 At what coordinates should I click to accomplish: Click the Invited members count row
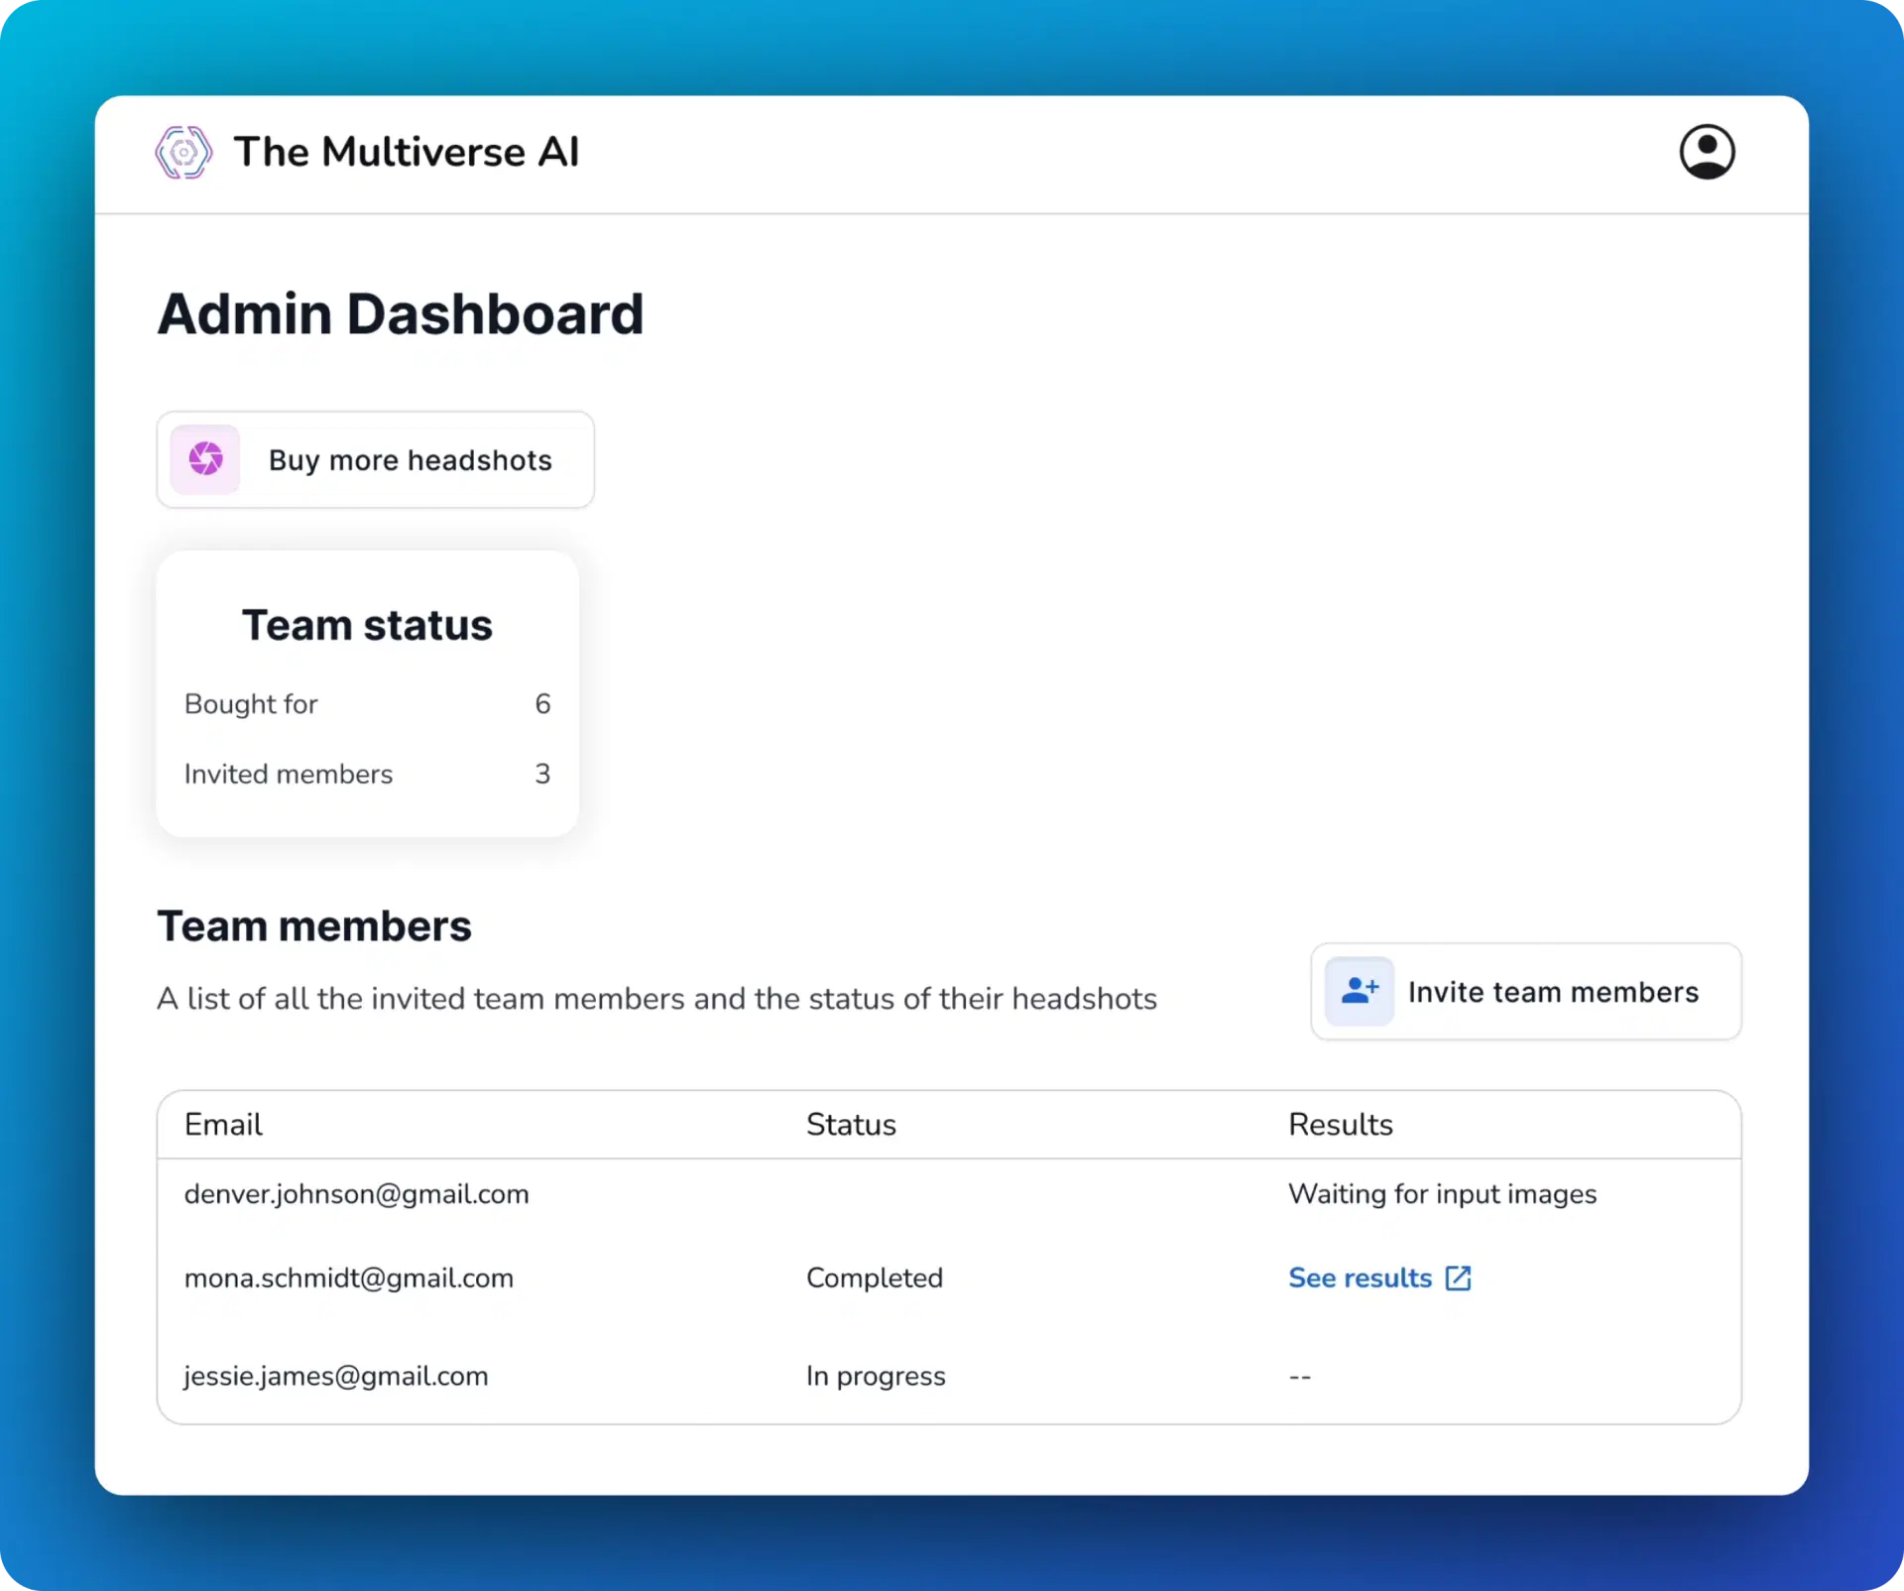pyautogui.click(x=367, y=774)
